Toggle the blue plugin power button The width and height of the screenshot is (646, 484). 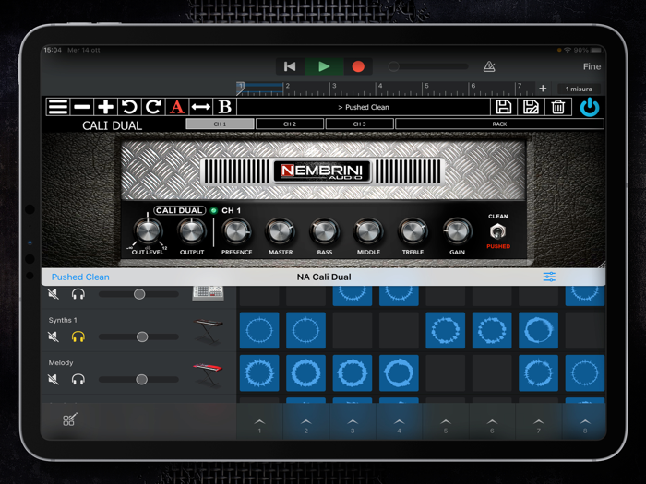pos(590,107)
